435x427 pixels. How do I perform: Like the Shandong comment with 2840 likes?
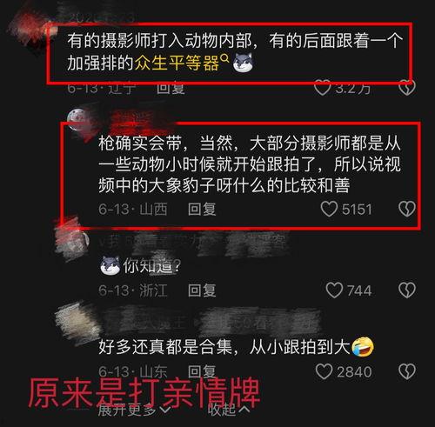pos(324,371)
